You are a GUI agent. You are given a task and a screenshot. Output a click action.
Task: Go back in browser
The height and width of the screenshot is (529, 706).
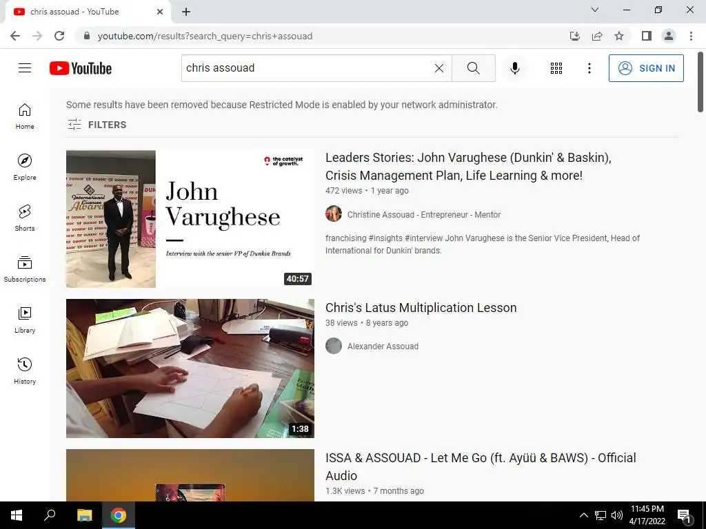[15, 36]
